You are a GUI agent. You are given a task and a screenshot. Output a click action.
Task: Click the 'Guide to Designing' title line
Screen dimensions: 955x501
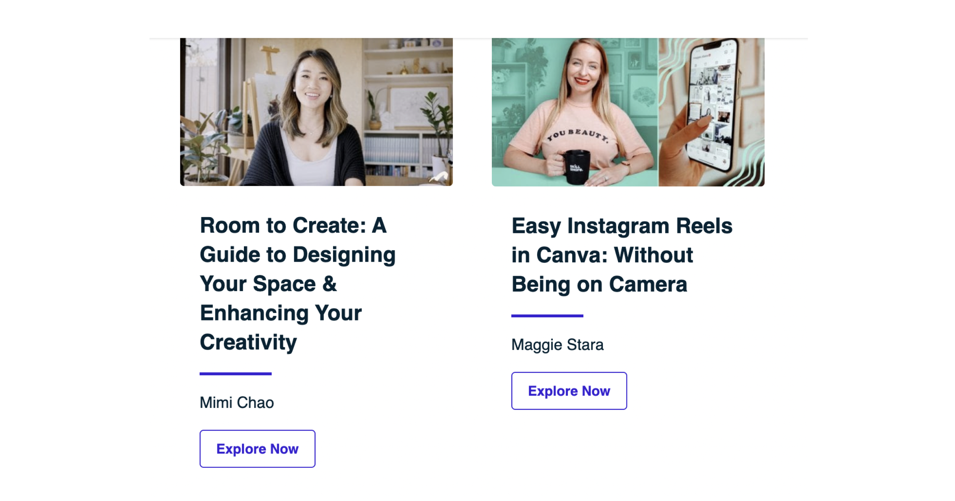(298, 254)
